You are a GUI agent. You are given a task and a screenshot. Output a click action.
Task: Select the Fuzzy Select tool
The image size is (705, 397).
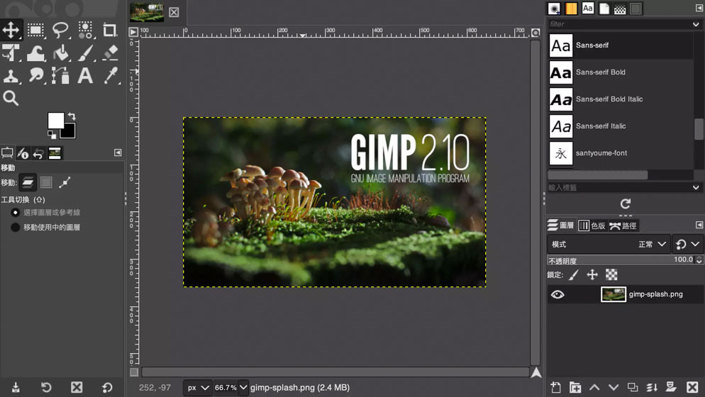(85, 30)
